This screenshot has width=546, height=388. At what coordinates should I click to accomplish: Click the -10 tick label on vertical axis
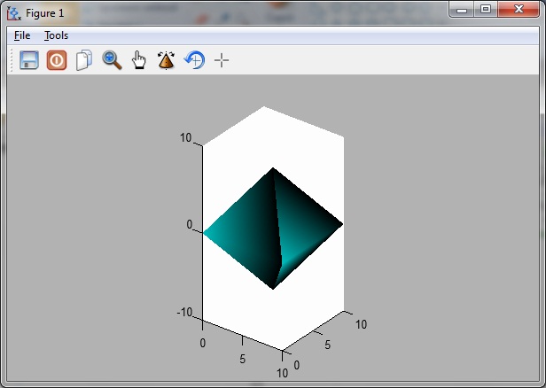pyautogui.click(x=184, y=312)
